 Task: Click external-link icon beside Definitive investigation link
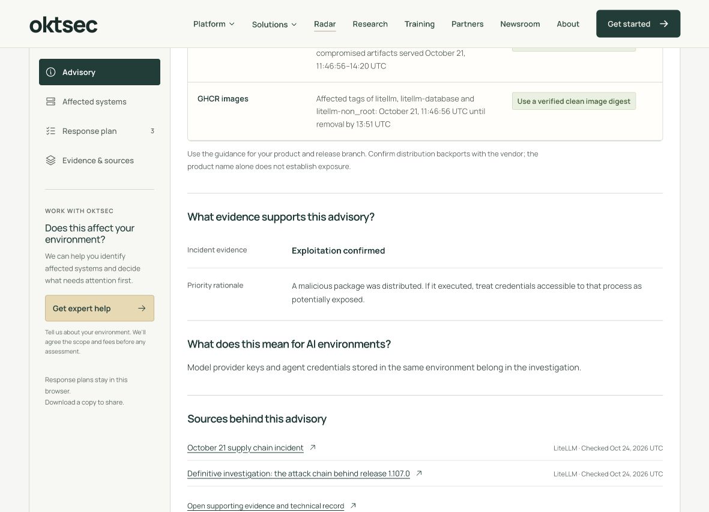click(419, 473)
